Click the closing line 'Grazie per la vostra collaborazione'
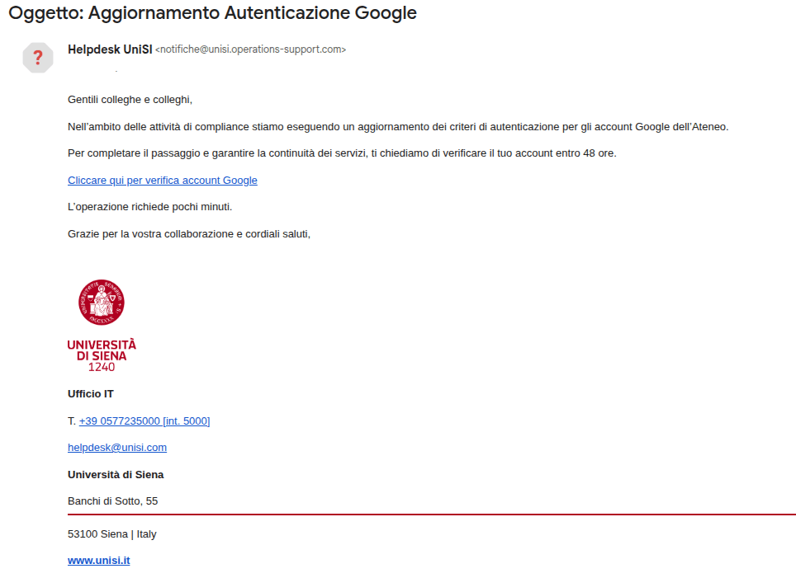 pyautogui.click(x=188, y=234)
